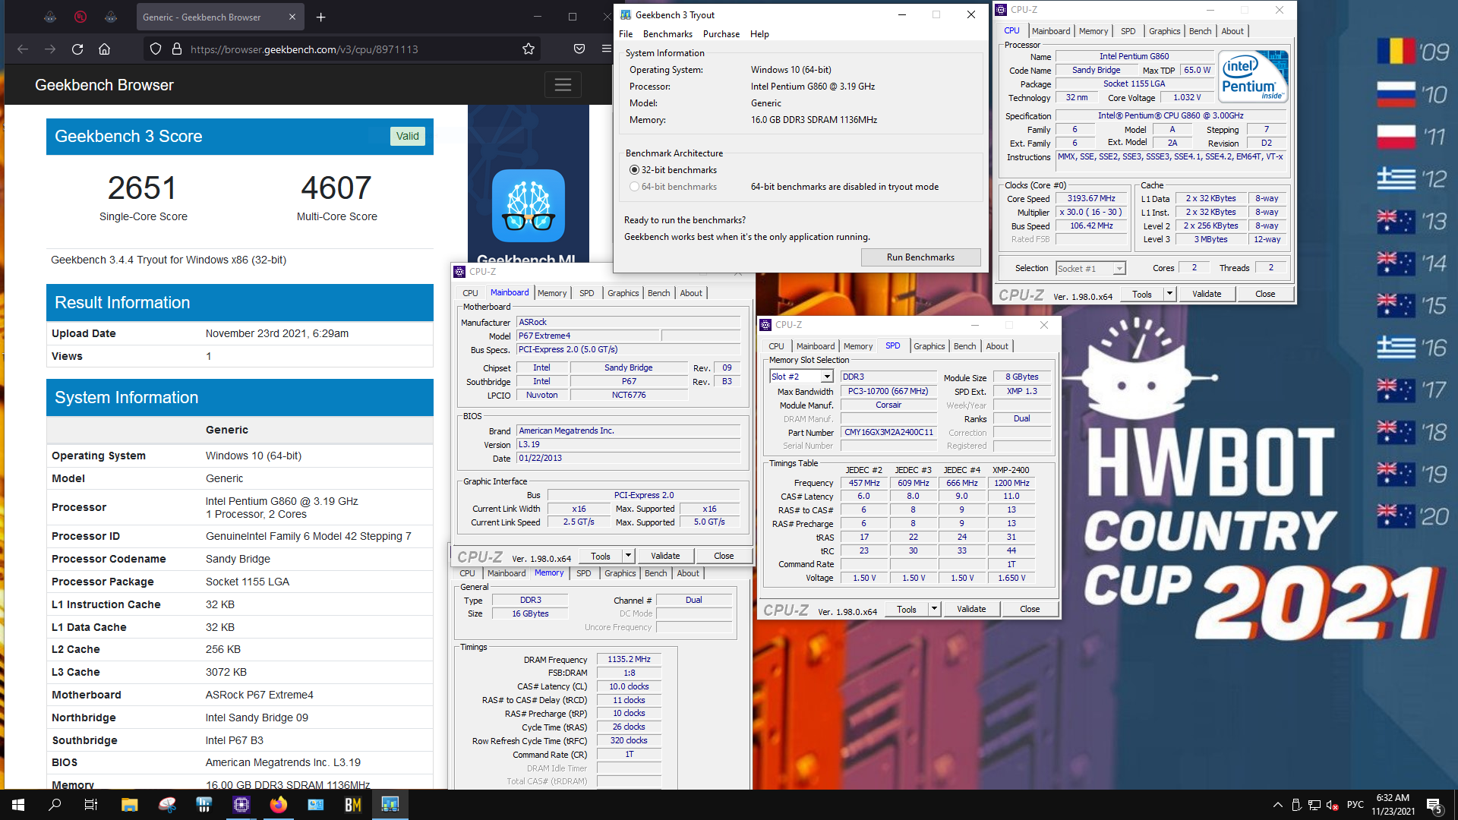Open About tab in the CPU window
Viewport: 1458px width, 820px height.
tap(1232, 31)
